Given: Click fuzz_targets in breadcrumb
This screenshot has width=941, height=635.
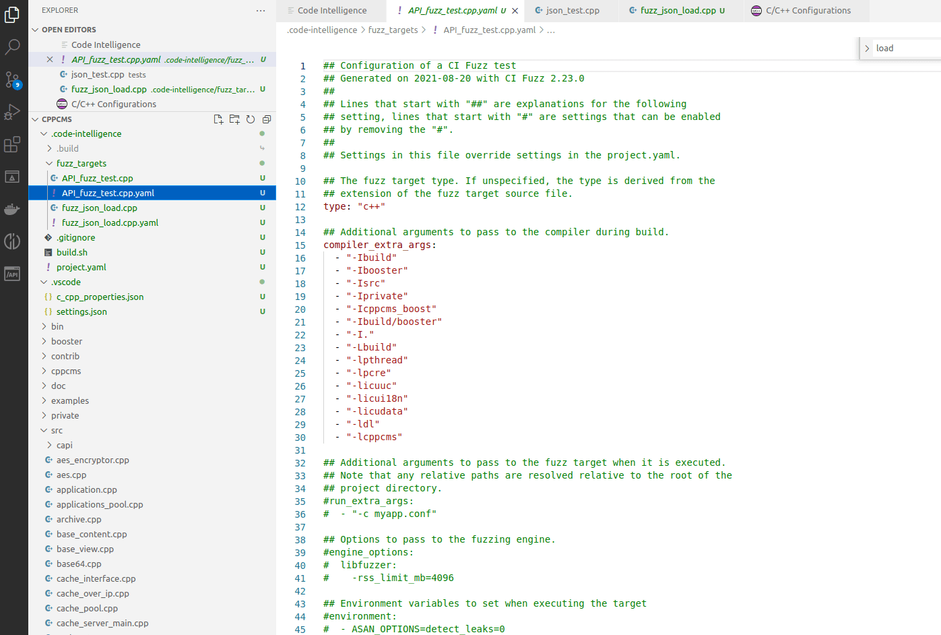Looking at the screenshot, I should click(393, 30).
